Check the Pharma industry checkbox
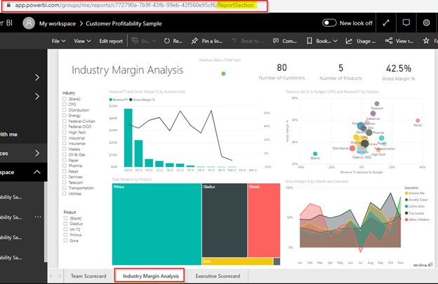Screen dimensions: 438x284 coord(65,165)
